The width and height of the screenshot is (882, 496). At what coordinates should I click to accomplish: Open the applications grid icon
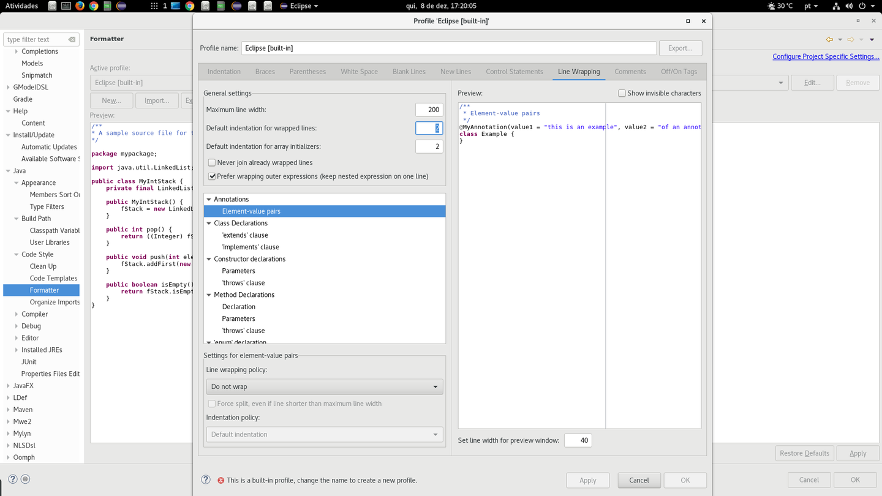coord(154,6)
